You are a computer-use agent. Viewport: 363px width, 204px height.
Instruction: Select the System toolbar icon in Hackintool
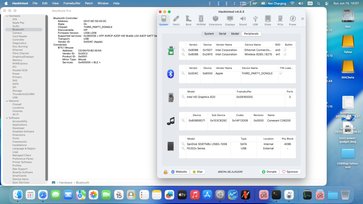pyautogui.click(x=163, y=20)
